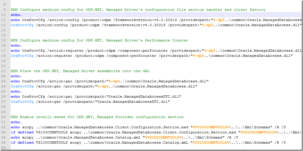Screen dimensions: 303x151
Task: Click the blue OraProvCfg on line 24
Action: 22,86
